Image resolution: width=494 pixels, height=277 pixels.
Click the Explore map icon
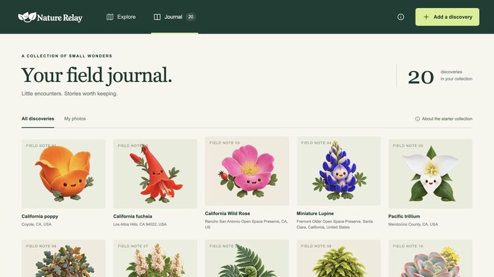click(x=110, y=17)
